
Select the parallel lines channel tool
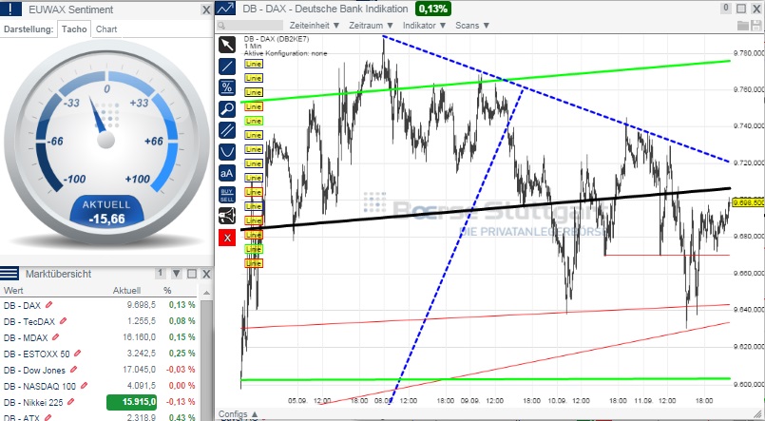click(x=227, y=131)
